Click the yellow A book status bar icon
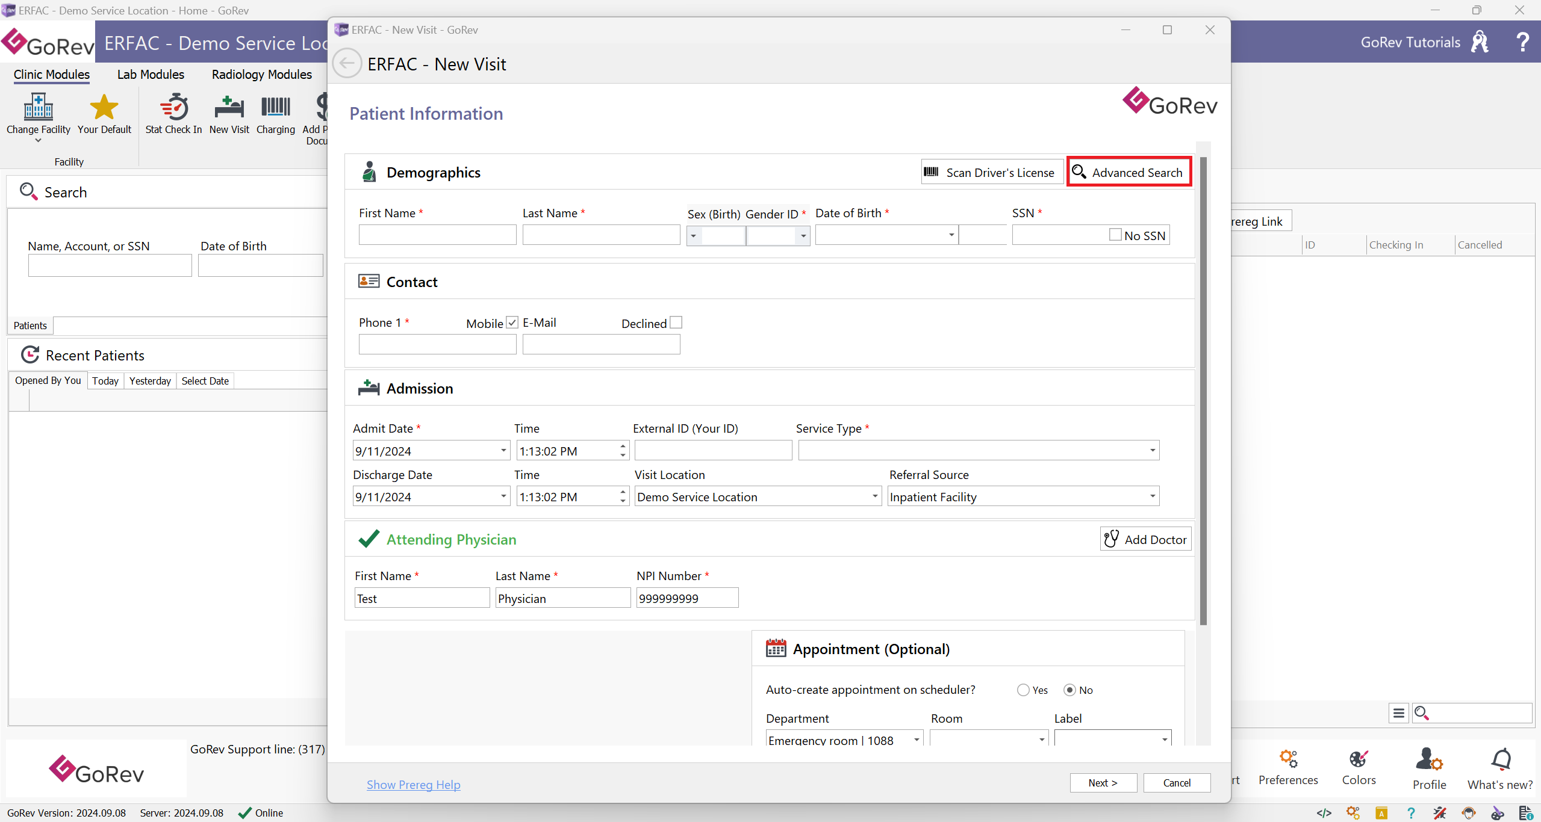Screen dimensions: 1541x822 [x=1381, y=813]
